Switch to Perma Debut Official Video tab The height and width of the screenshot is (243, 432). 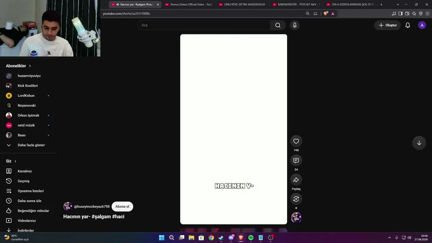pyautogui.click(x=189, y=4)
